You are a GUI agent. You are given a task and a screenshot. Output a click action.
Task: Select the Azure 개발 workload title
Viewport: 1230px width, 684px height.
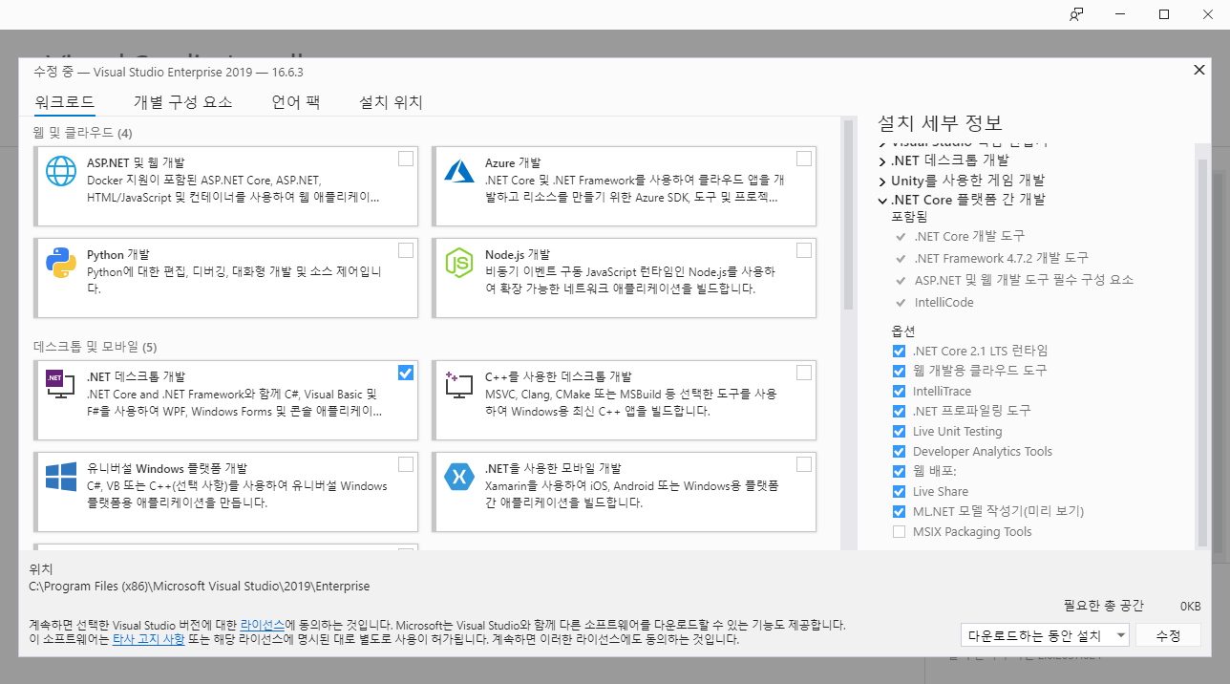(513, 163)
